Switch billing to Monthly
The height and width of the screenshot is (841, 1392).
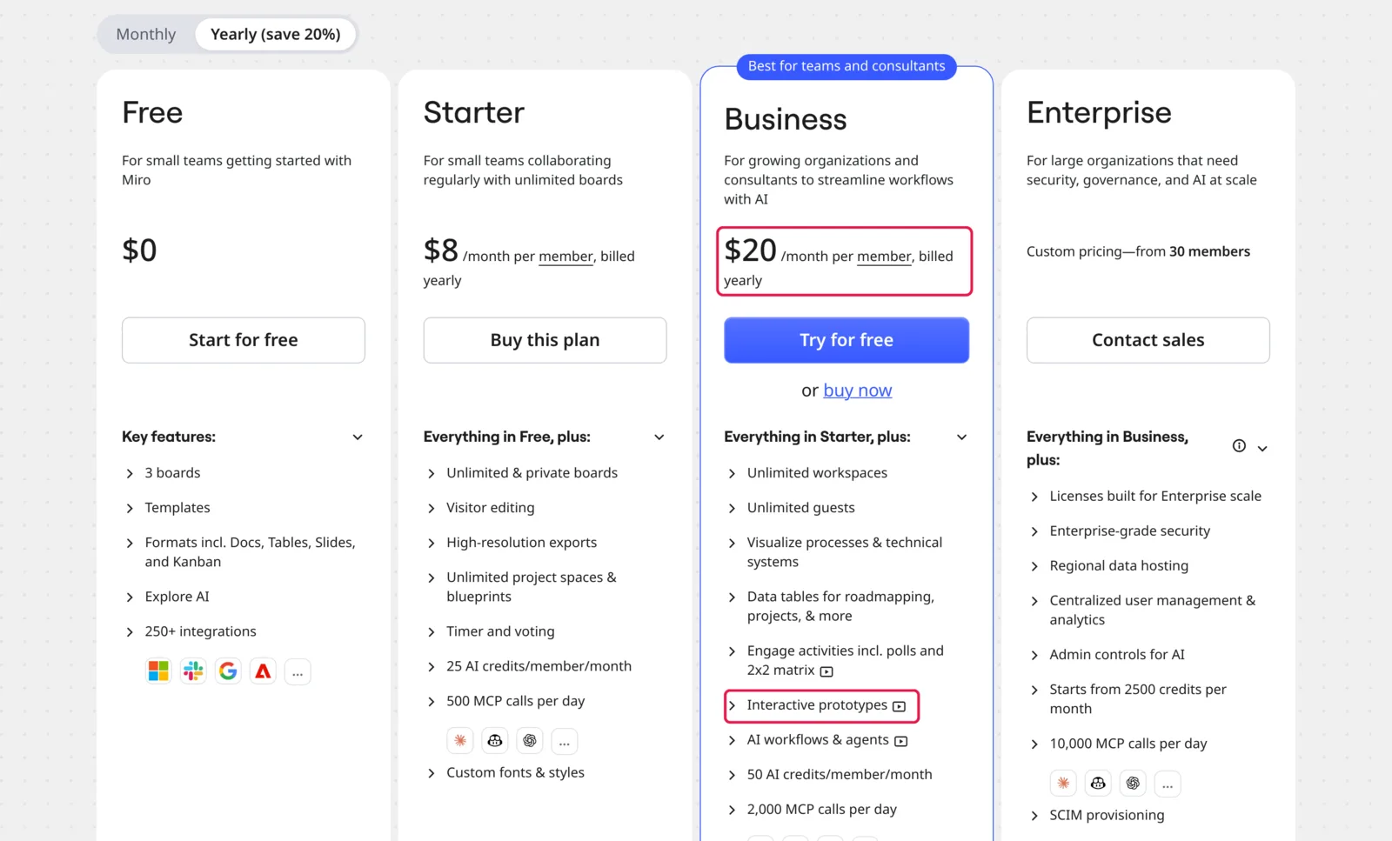tap(146, 35)
